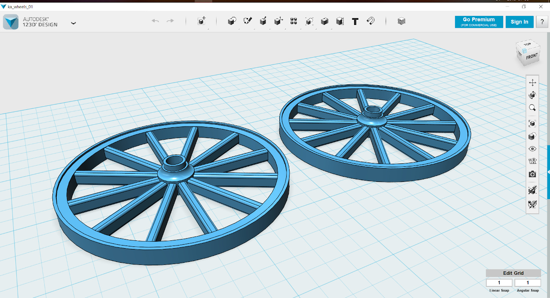This screenshot has width=550, height=298.
Task: Toggle grid visibility icon
Action: (x=532, y=162)
